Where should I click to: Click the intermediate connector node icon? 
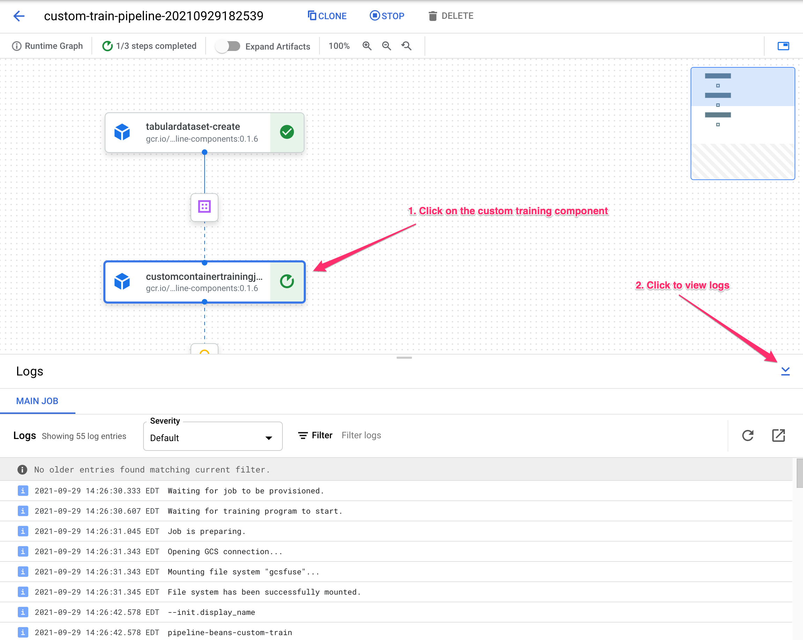pyautogui.click(x=205, y=207)
